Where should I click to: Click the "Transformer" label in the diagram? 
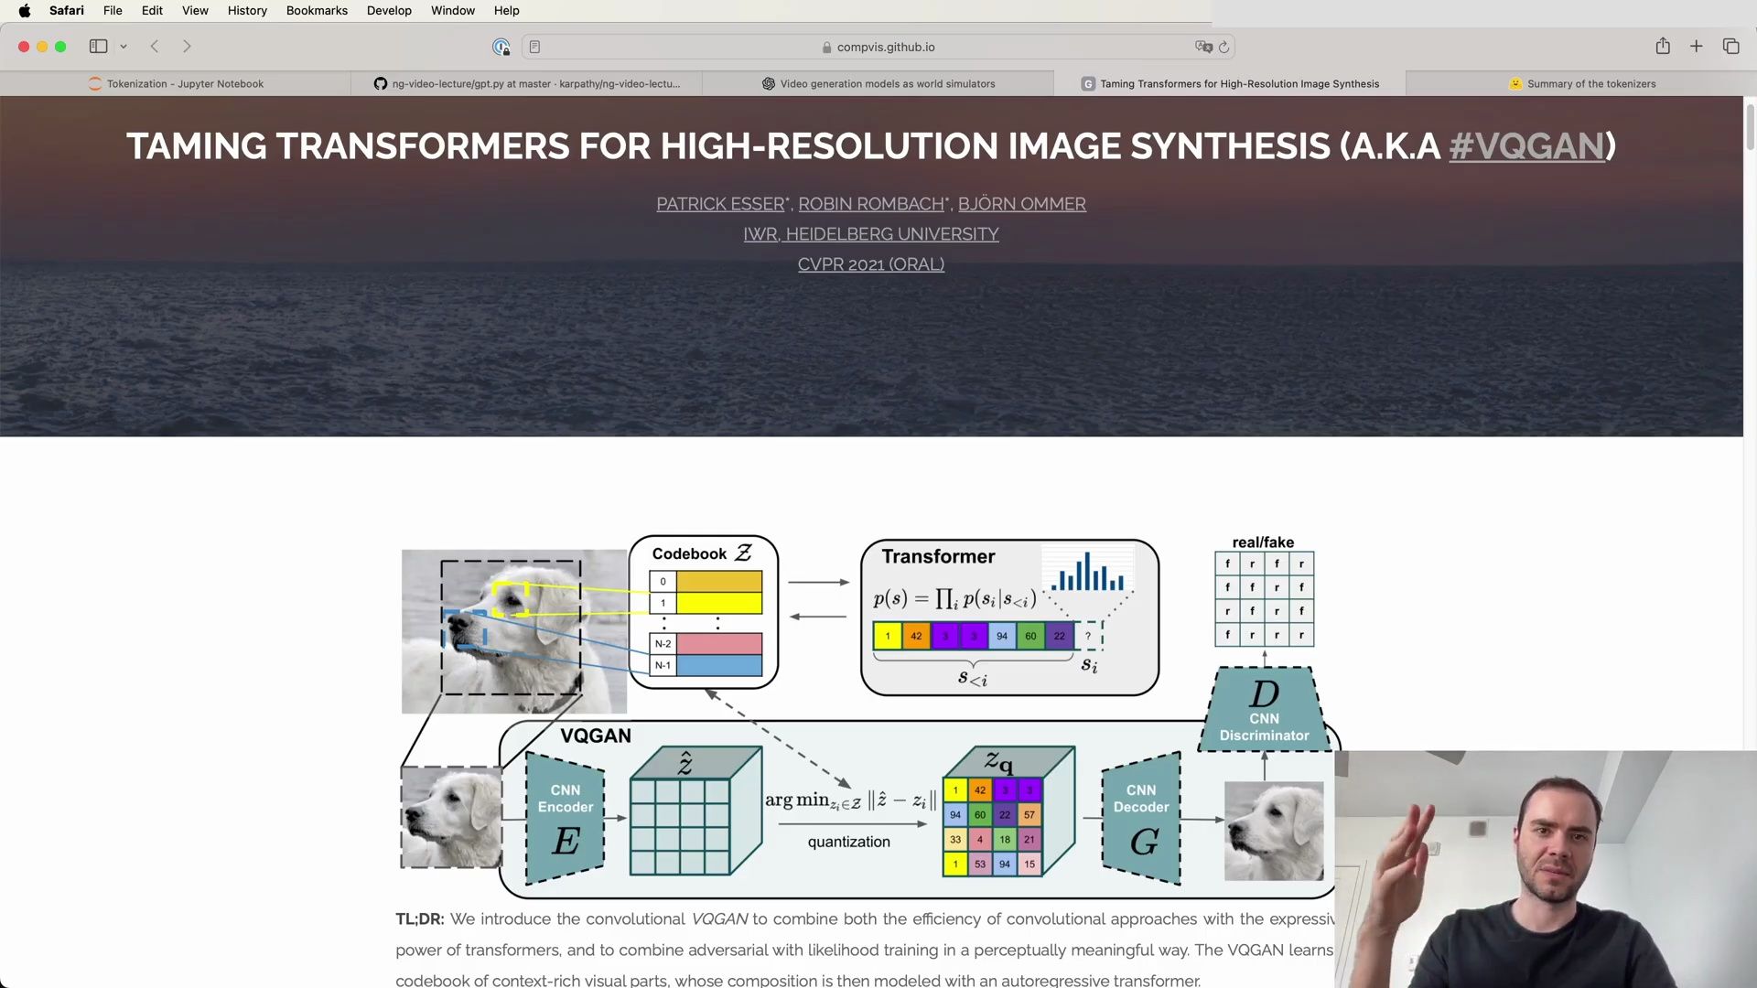point(938,556)
